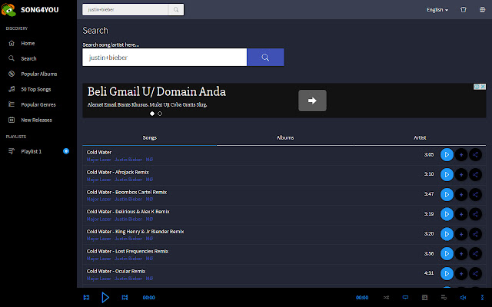This screenshot has height=307, width=492.
Task: Switch to the Artist tab
Action: click(x=420, y=137)
